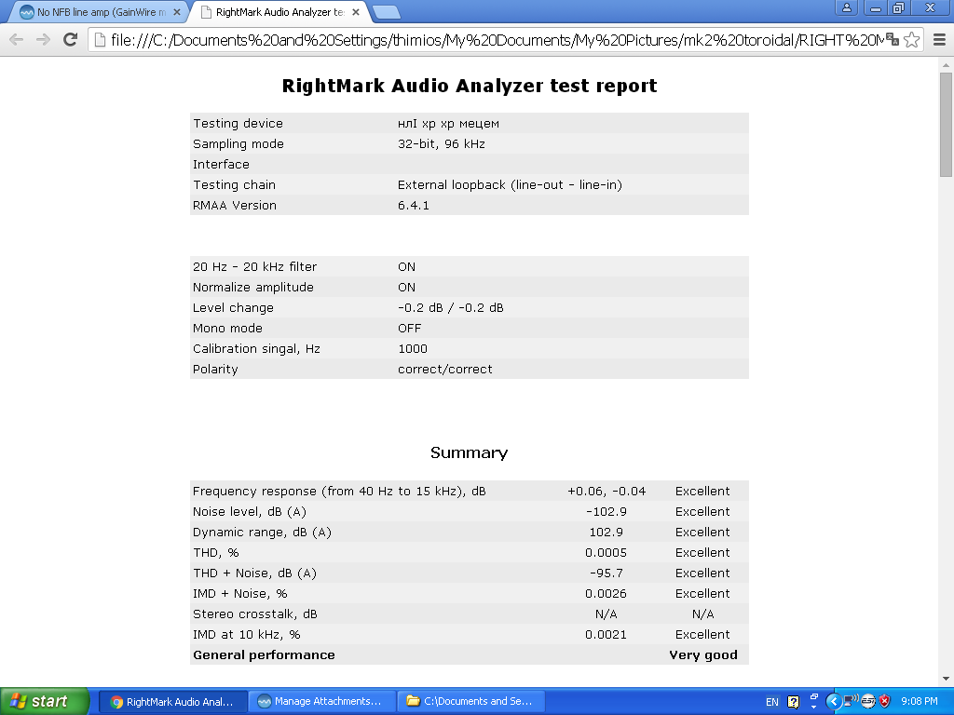Click the Normalize amplitude ON value
The width and height of the screenshot is (954, 715).
(x=406, y=288)
